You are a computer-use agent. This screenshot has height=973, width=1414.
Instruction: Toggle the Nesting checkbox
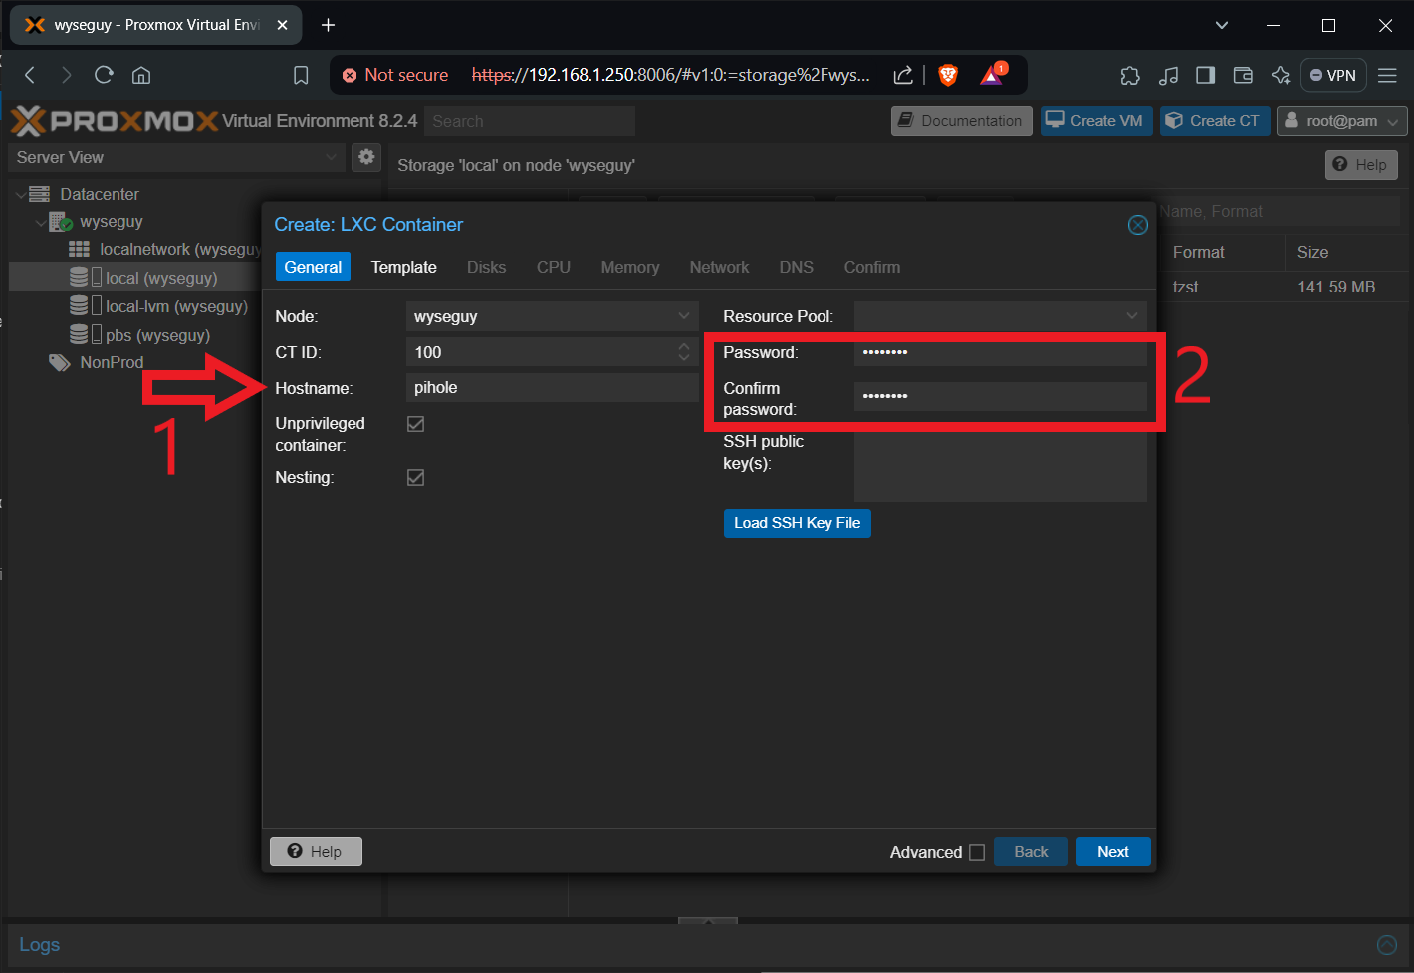(415, 478)
